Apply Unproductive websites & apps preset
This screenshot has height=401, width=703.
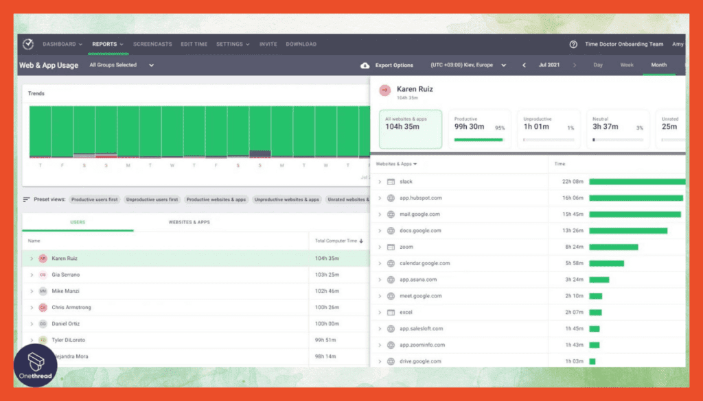286,199
